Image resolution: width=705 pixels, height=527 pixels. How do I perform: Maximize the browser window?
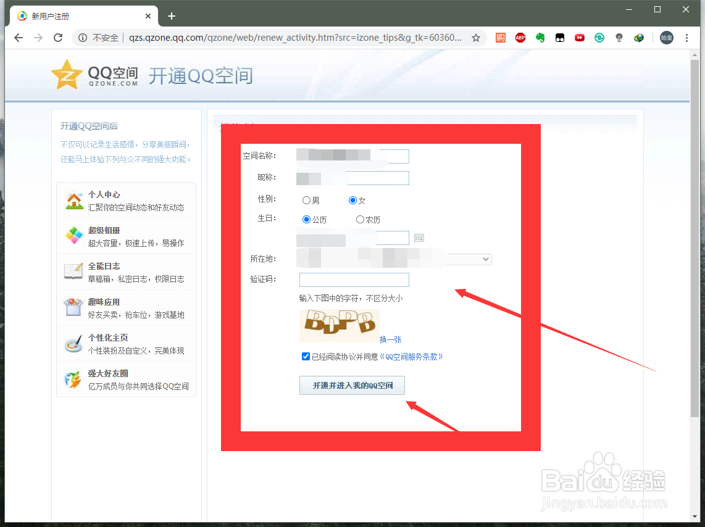click(x=657, y=9)
